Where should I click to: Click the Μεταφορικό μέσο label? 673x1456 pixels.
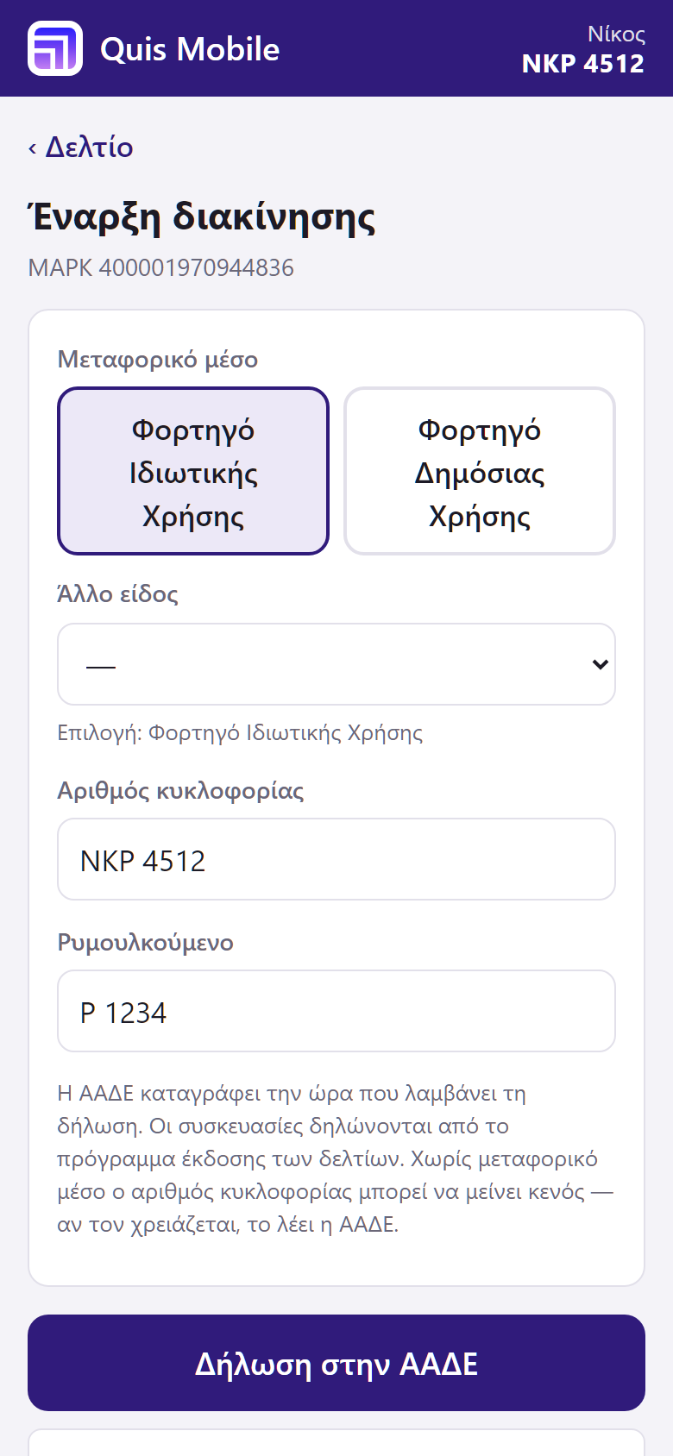[x=158, y=359]
